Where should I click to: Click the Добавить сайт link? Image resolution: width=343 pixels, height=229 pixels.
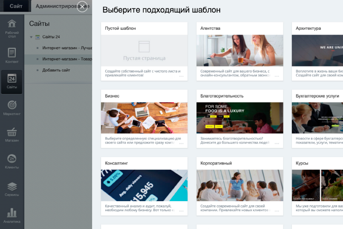[x=56, y=70]
